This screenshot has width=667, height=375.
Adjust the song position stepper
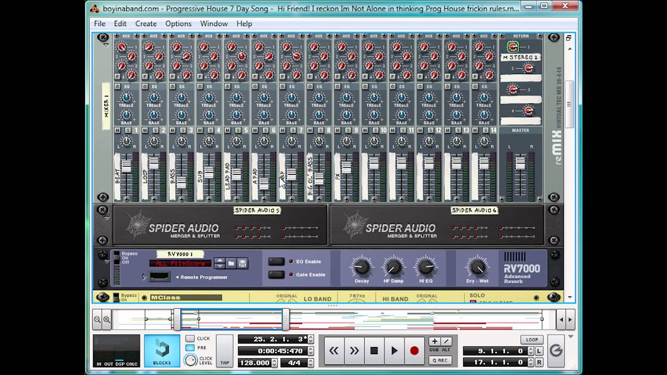click(311, 339)
